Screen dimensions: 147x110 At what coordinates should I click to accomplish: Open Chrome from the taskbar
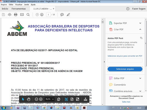(x=45, y=108)
